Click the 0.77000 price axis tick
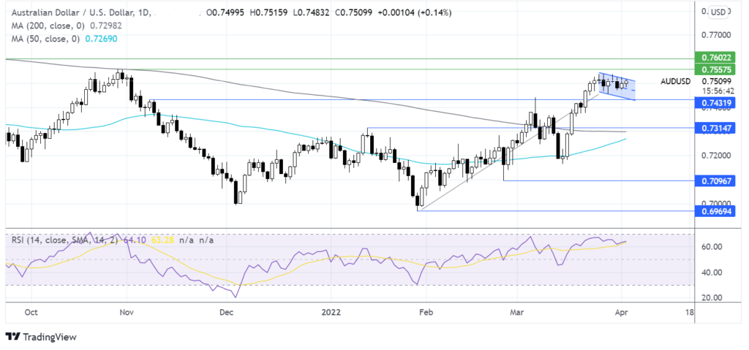This screenshot has width=749, height=350. click(x=717, y=35)
